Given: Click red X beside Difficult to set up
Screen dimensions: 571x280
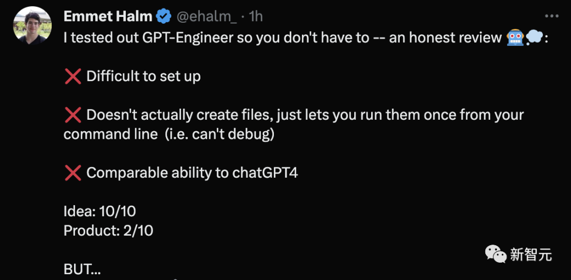Looking at the screenshot, I should pos(73,76).
